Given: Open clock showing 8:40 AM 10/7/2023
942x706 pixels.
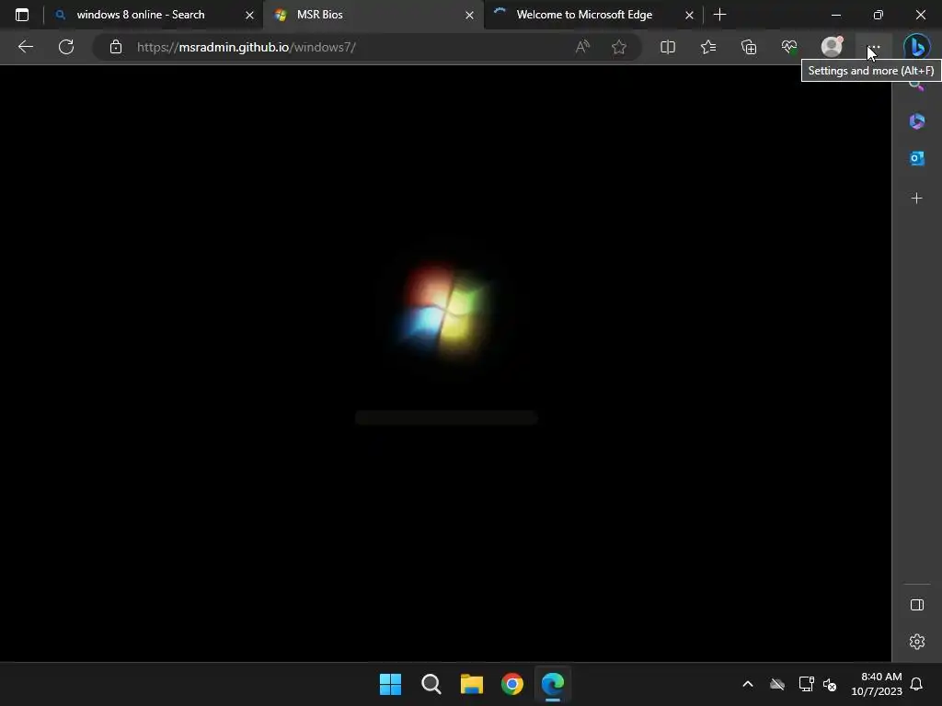Looking at the screenshot, I should pos(877,684).
